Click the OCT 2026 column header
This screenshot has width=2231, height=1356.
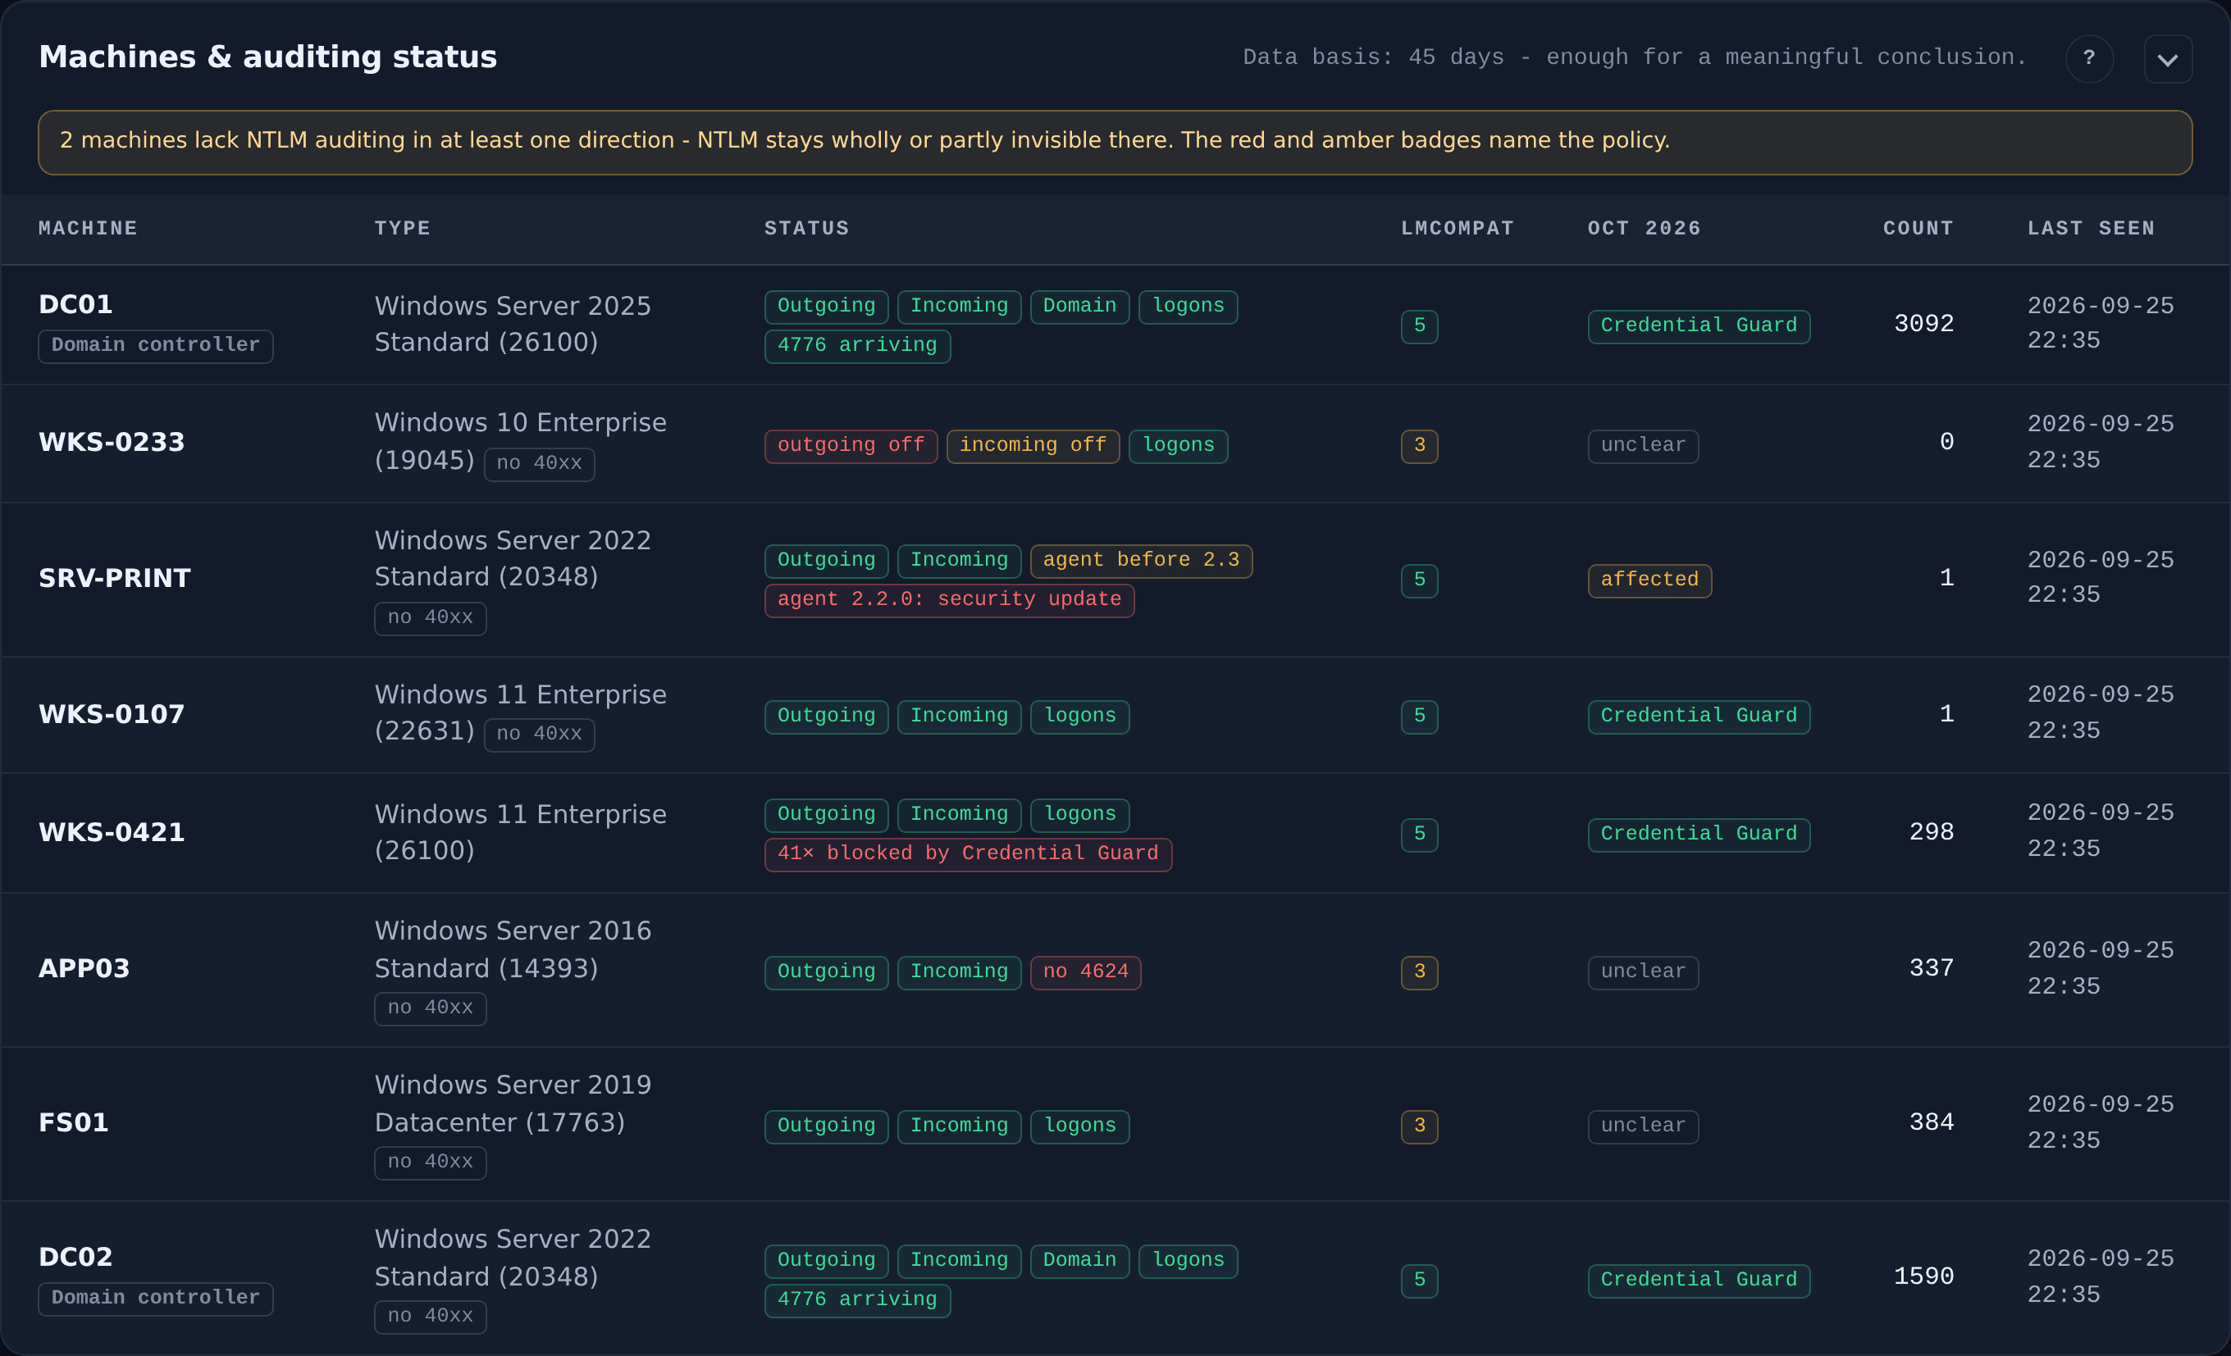tap(1644, 228)
